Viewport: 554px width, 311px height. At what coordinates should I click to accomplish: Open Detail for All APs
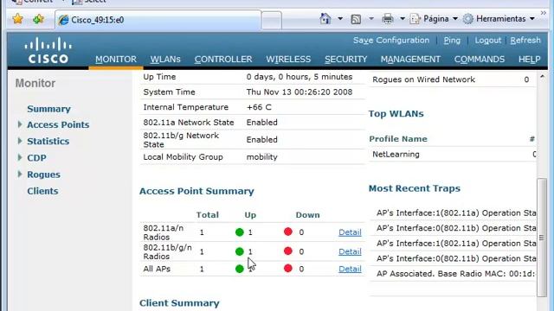(350, 269)
